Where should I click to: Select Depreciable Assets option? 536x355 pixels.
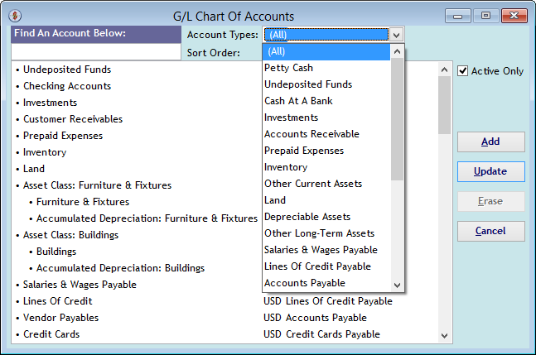coord(326,217)
